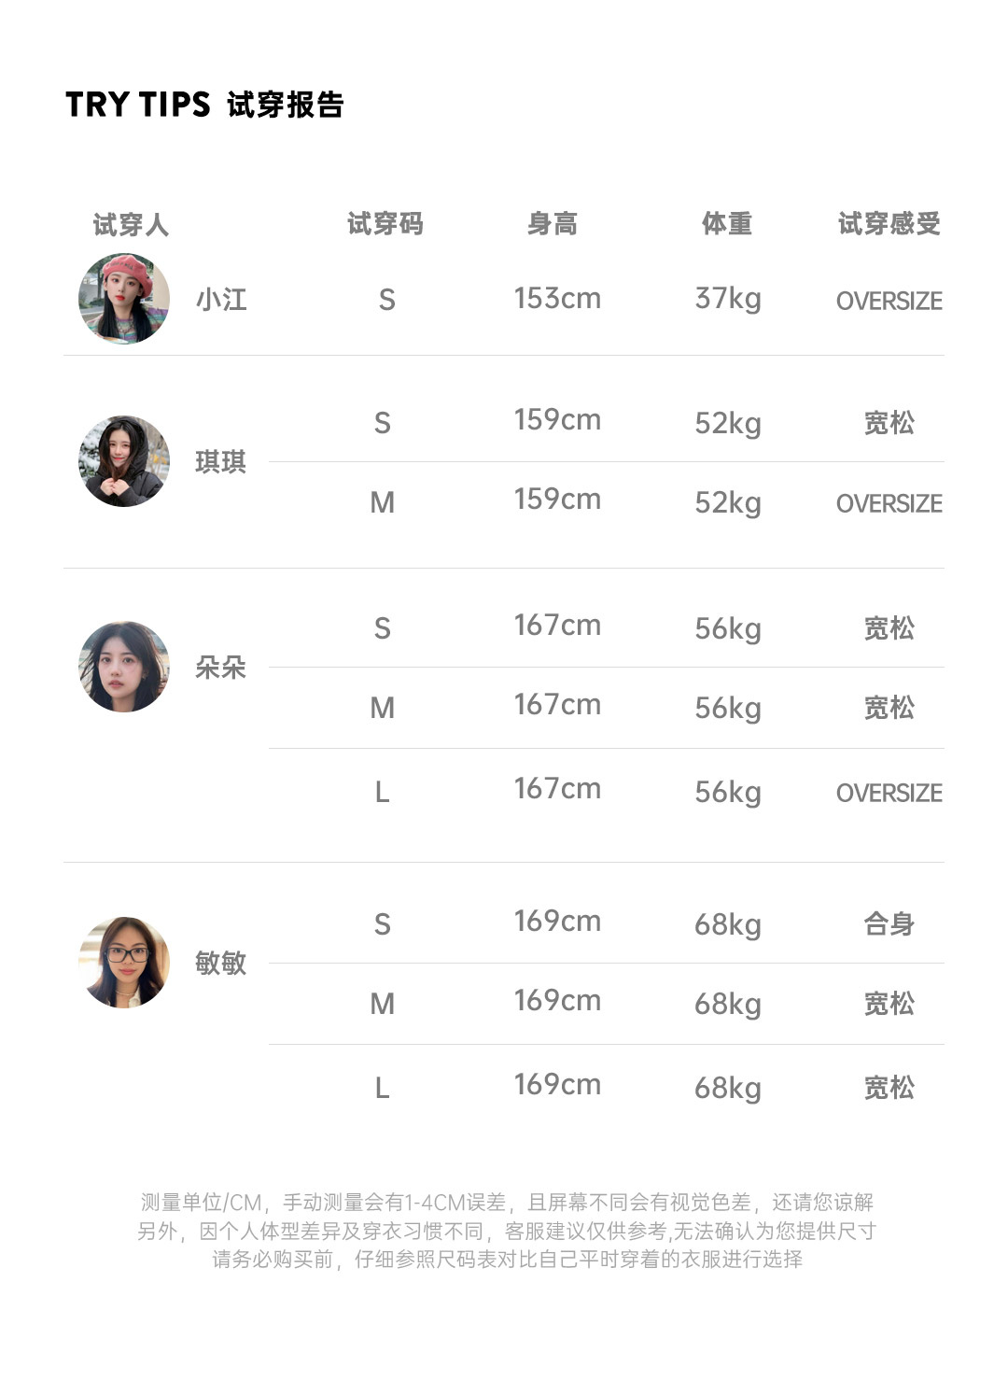This screenshot has height=1380, width=1008.
Task: Select the 合身 fit result
Action: [x=889, y=924]
